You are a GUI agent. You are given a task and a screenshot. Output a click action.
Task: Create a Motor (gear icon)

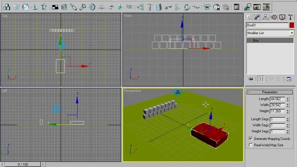point(92,7)
